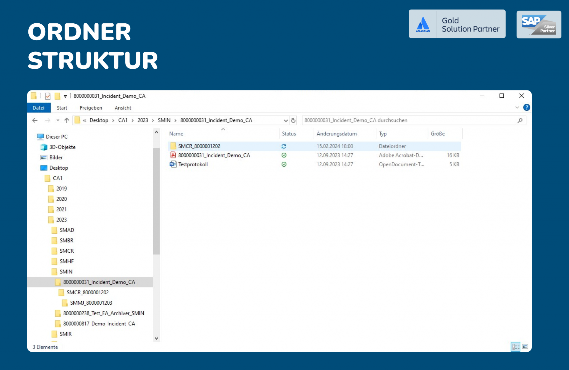Switch to the Details view icon
The height and width of the screenshot is (370, 569).
tap(516, 347)
